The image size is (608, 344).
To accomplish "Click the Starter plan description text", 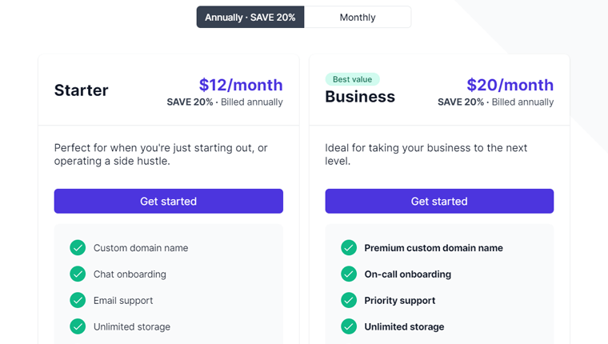I will [x=161, y=154].
